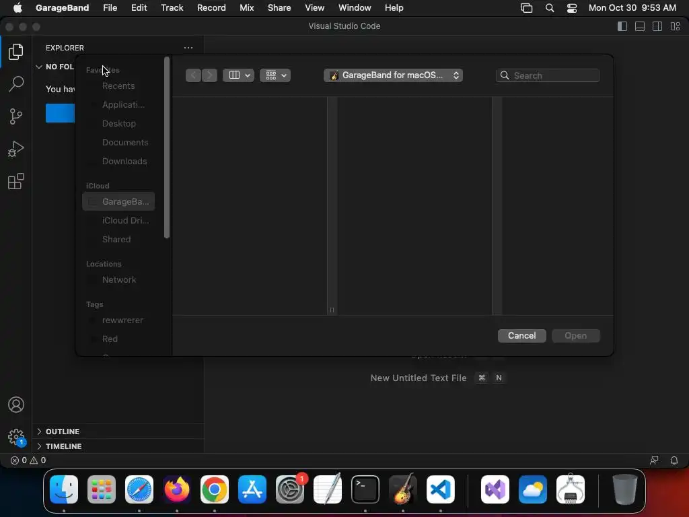Open Spotlight search in menu bar
The height and width of the screenshot is (517, 689).
coord(549,8)
